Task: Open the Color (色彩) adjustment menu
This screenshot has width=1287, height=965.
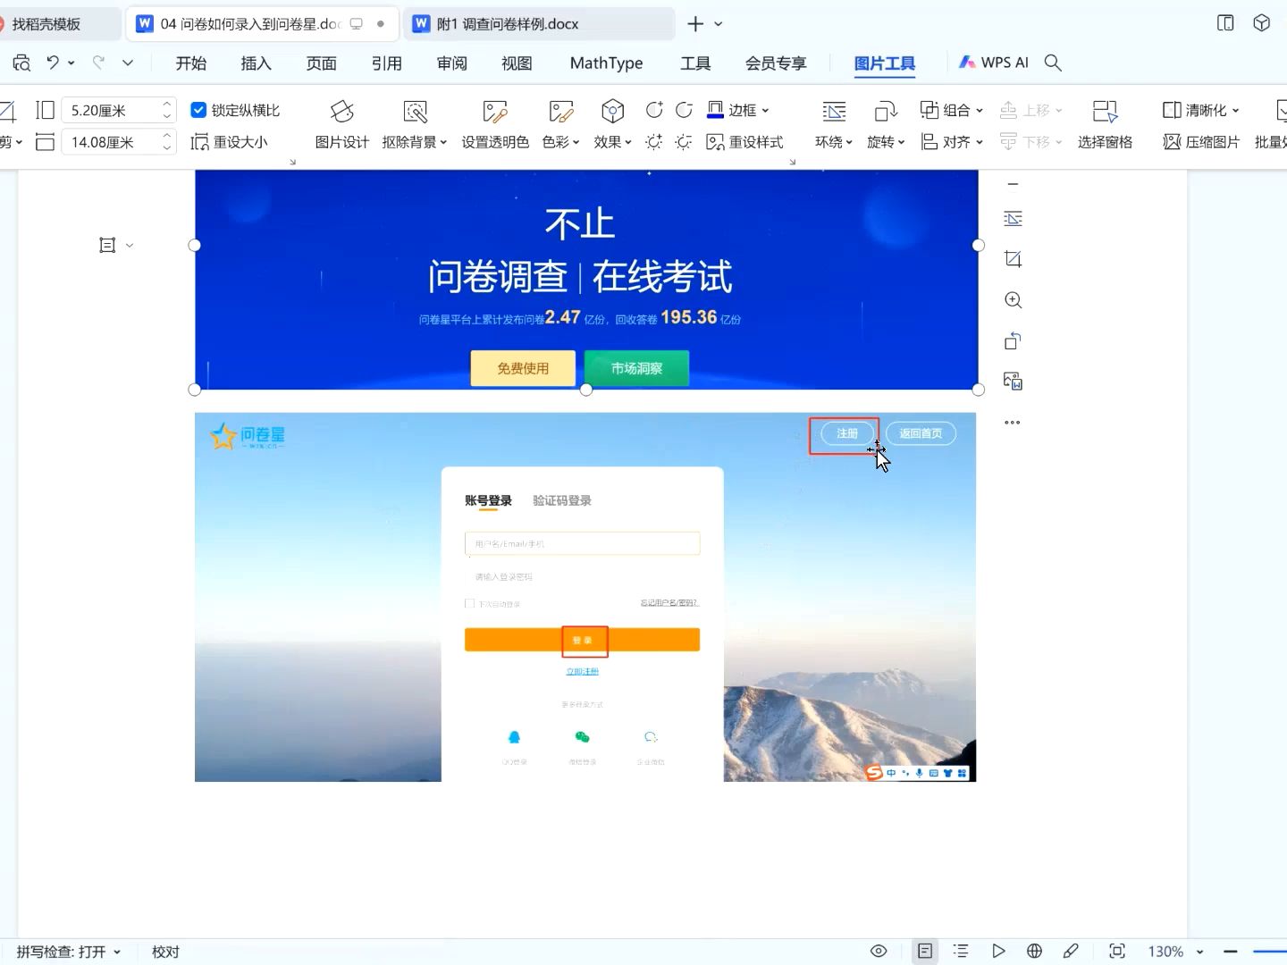Action: pyautogui.click(x=560, y=125)
